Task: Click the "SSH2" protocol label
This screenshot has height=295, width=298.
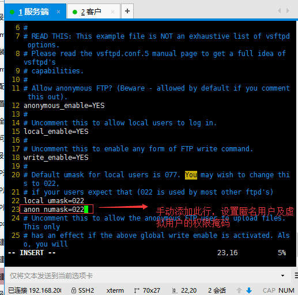Action: [x=86, y=290]
